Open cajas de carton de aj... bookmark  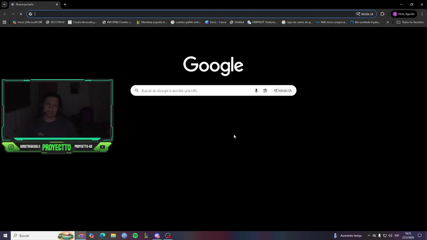coord(297,22)
